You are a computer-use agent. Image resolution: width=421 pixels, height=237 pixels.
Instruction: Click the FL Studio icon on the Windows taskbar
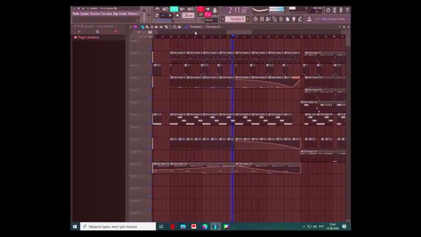coord(215,226)
